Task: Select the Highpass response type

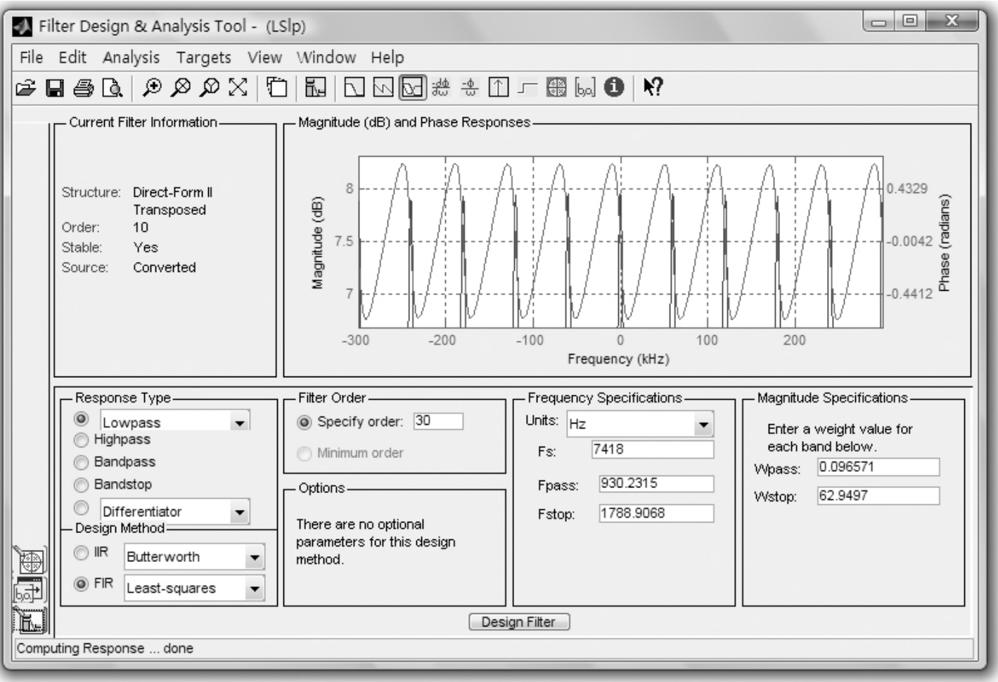Action: click(82, 440)
